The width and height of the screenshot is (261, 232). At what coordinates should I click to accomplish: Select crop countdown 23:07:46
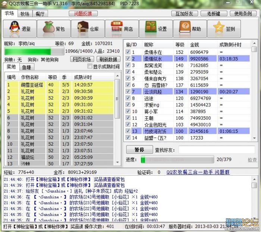[84, 131]
